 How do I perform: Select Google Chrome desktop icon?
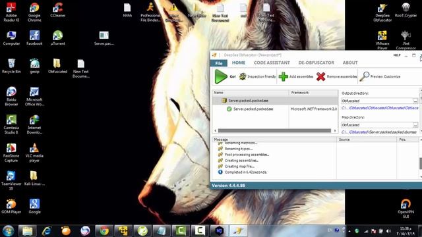(x=34, y=12)
